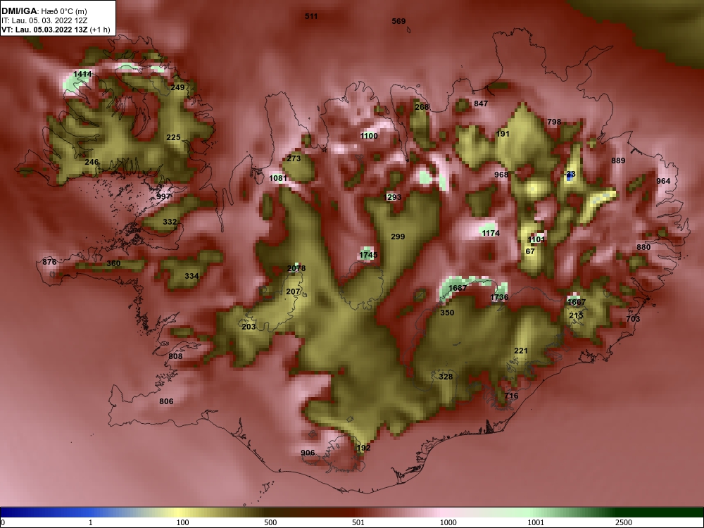Click the 1736 value label
The height and width of the screenshot is (528, 704).
(x=499, y=297)
